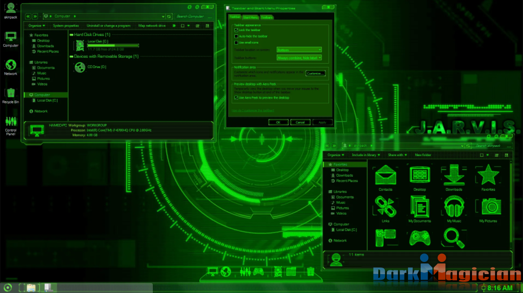Open Share with dropdown
Viewport: 523px width, 293px height.
[397, 155]
